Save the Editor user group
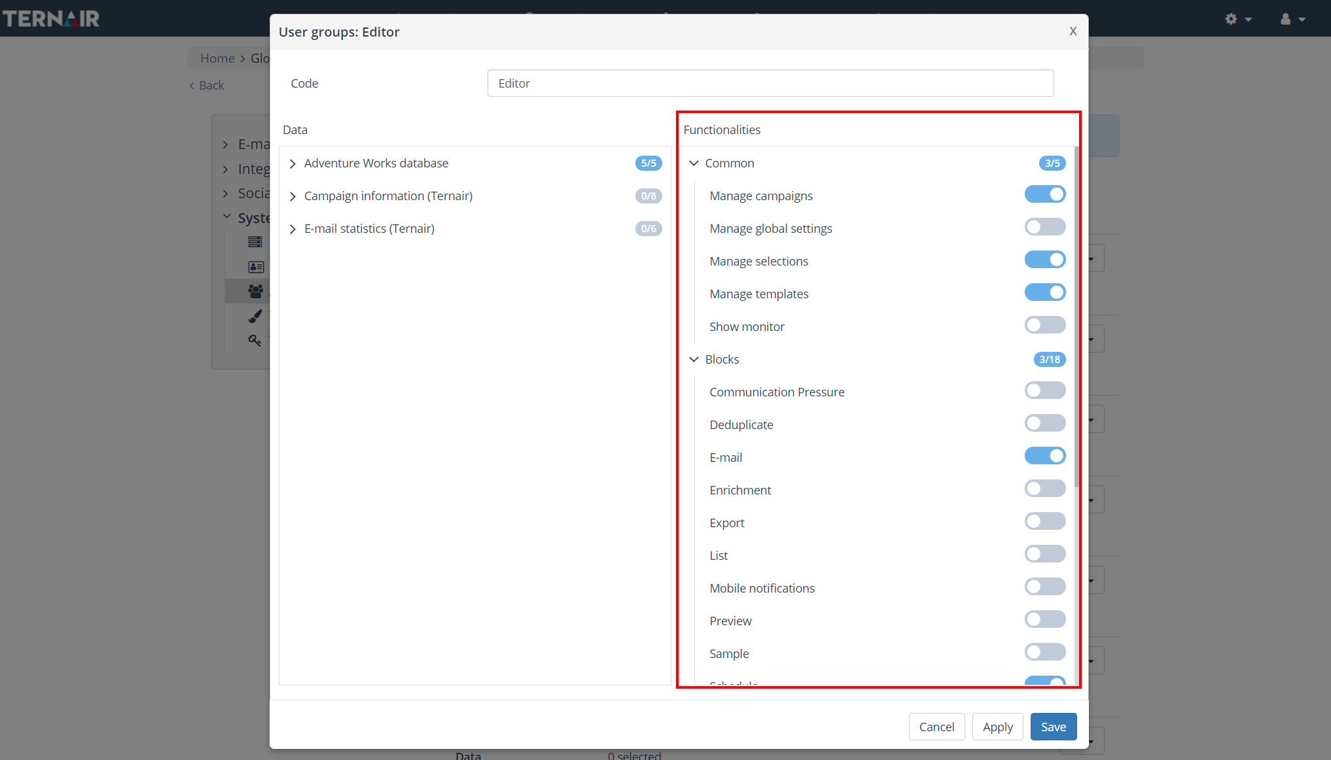The width and height of the screenshot is (1331, 760). tap(1053, 727)
